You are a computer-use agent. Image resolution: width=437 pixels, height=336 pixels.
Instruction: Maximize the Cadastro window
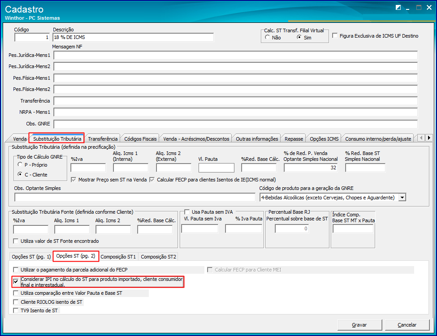(419, 8)
